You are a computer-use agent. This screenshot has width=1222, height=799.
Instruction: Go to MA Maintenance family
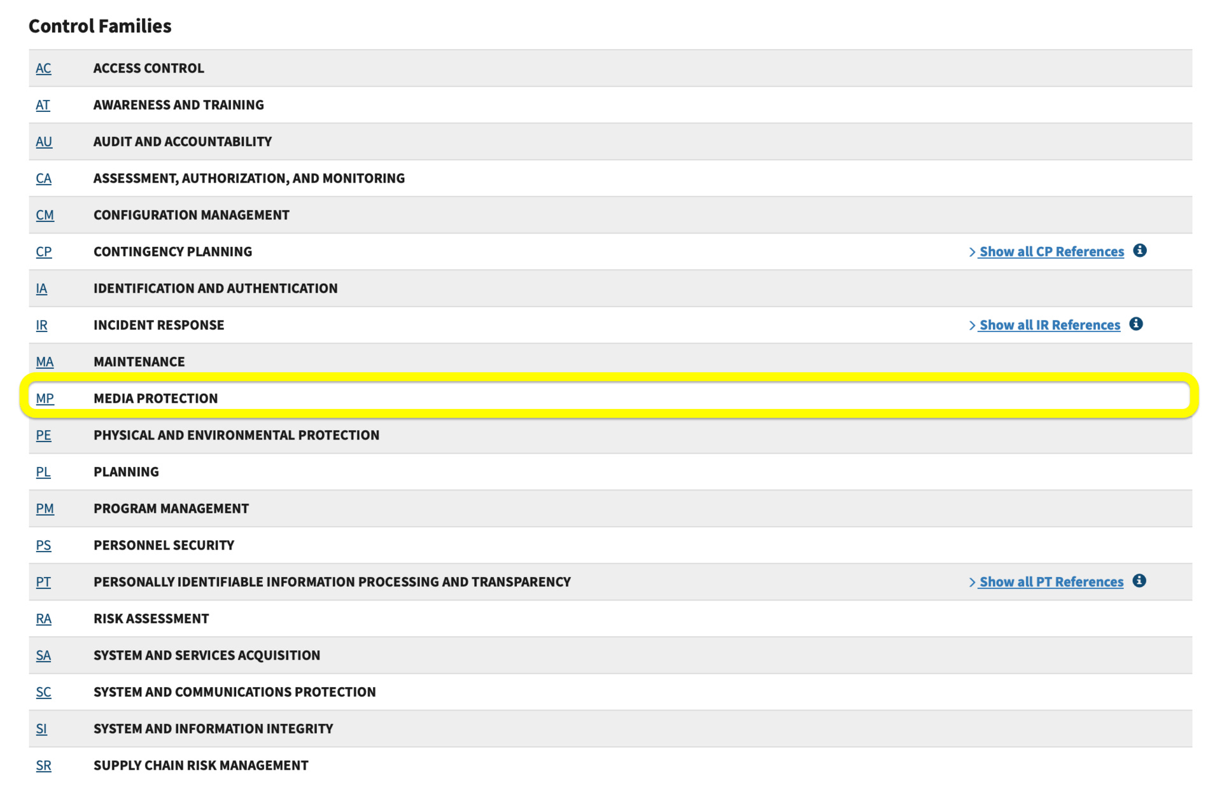tap(45, 362)
